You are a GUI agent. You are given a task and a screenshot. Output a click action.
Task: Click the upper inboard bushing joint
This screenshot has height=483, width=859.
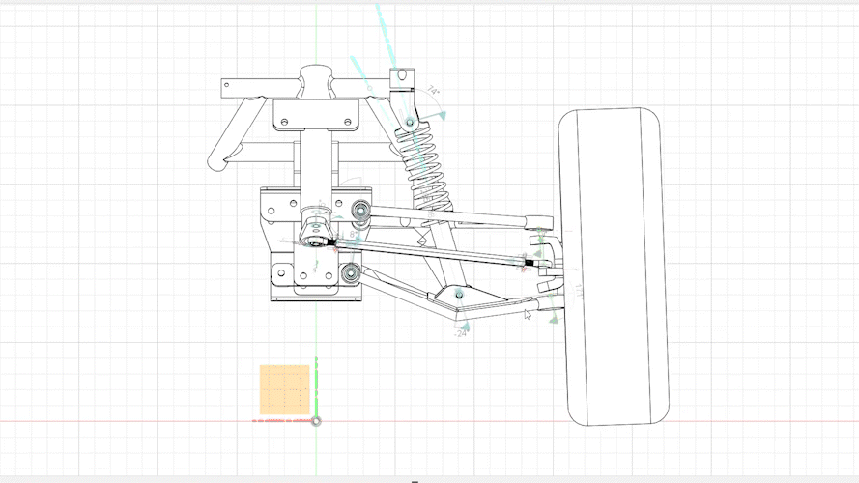(361, 210)
